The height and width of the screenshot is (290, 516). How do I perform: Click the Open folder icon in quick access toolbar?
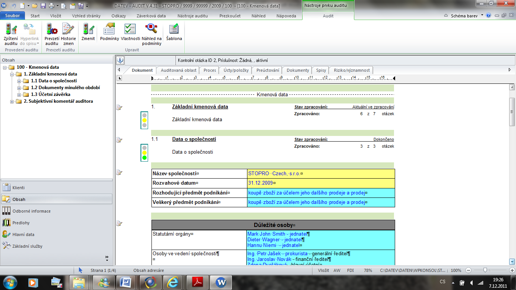coord(35,6)
